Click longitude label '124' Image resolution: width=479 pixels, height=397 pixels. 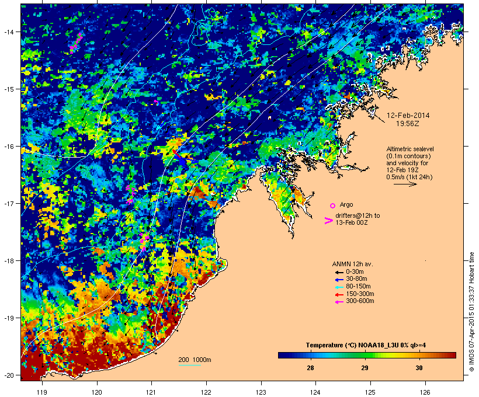coord(315,392)
